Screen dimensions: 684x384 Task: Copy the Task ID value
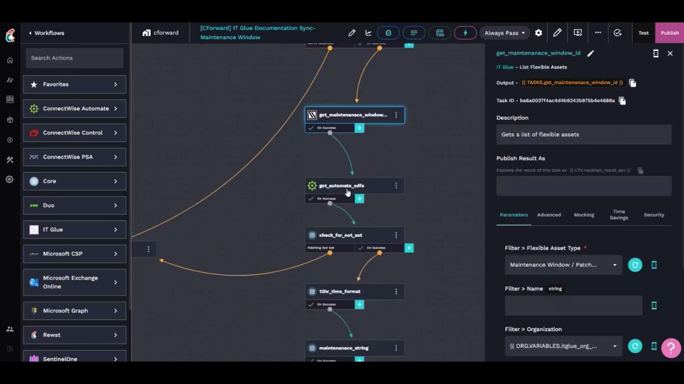point(622,100)
